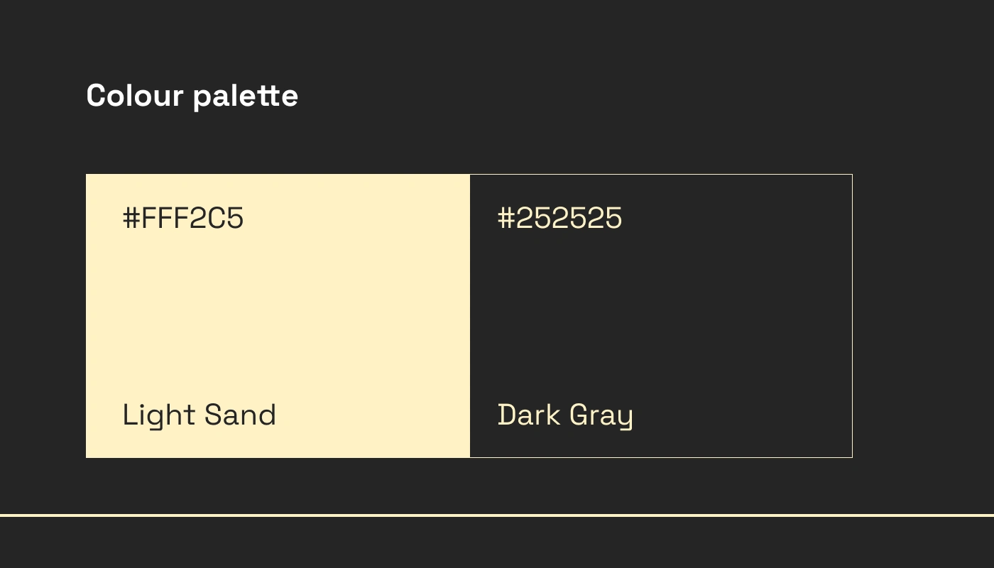Screen dimensions: 994x568
Task: Click the word Light in the label
Action: (159, 415)
